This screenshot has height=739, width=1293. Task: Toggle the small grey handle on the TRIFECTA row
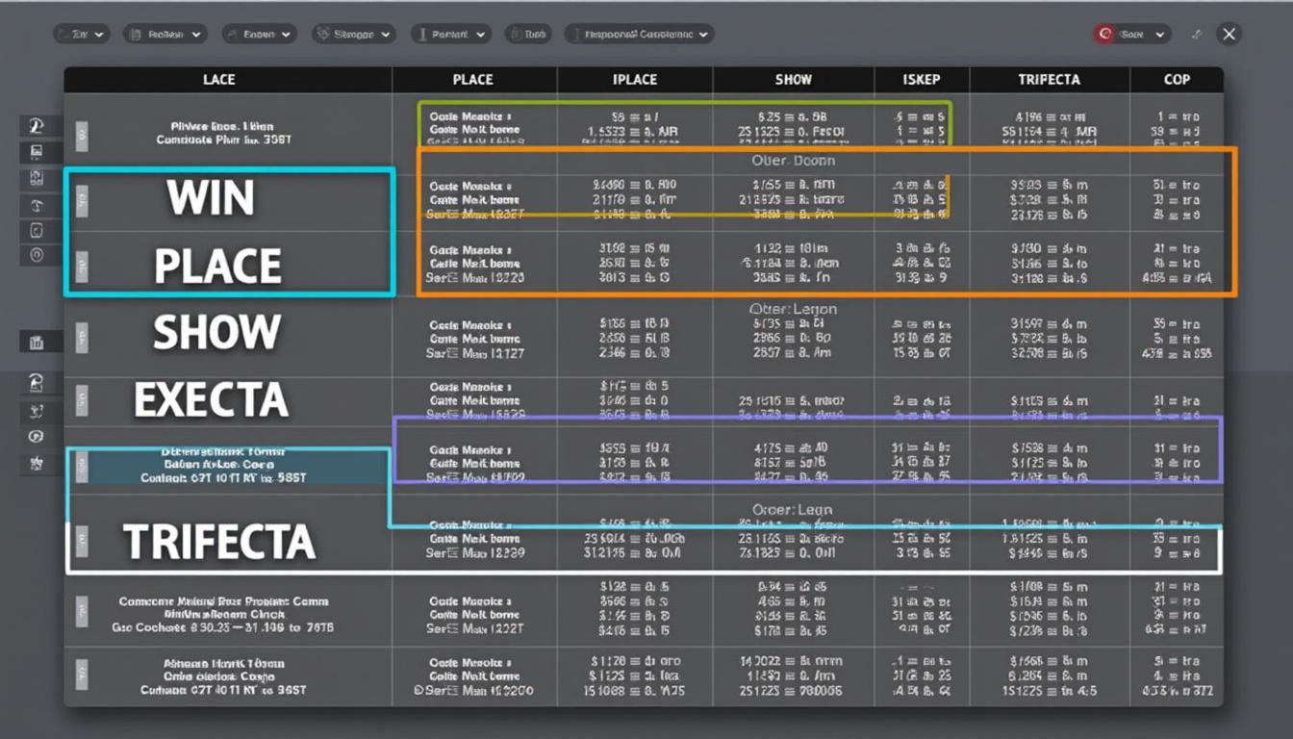82,541
